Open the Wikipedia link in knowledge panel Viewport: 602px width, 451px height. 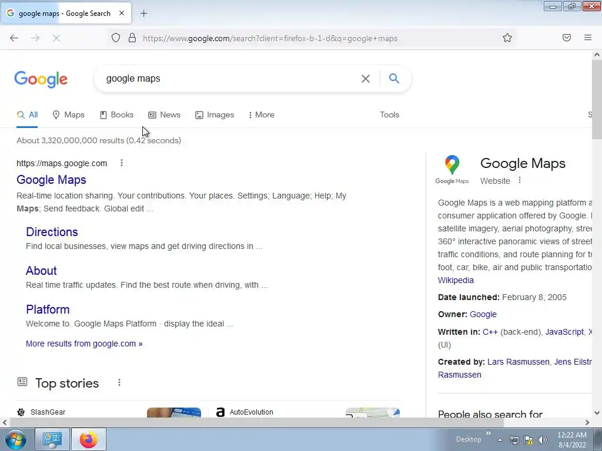click(456, 280)
